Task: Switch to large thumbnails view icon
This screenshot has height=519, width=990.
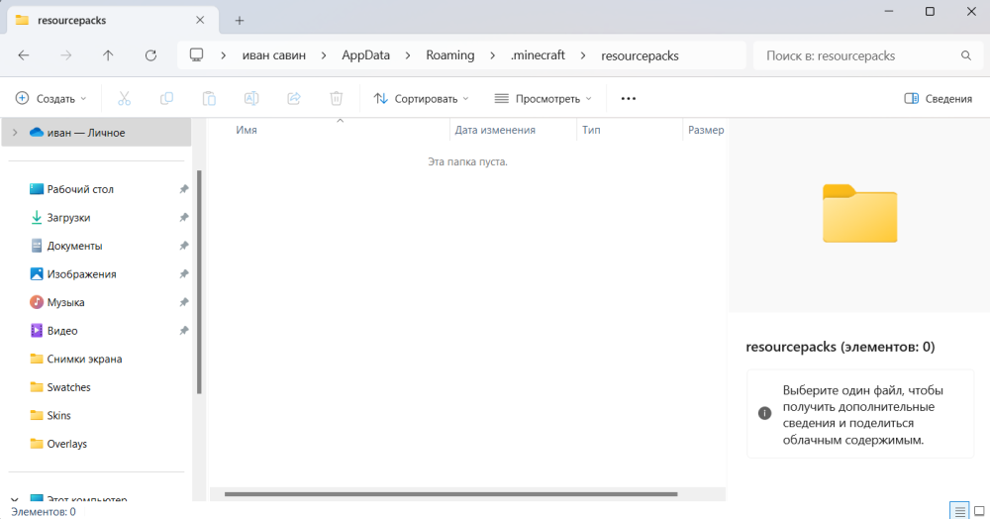Action: click(x=979, y=511)
